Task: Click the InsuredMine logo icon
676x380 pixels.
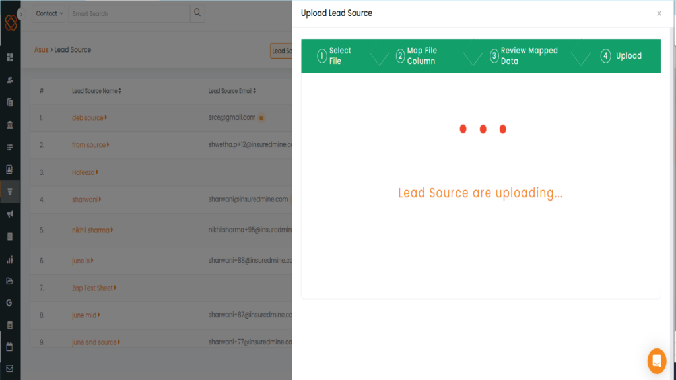Action: tap(11, 22)
